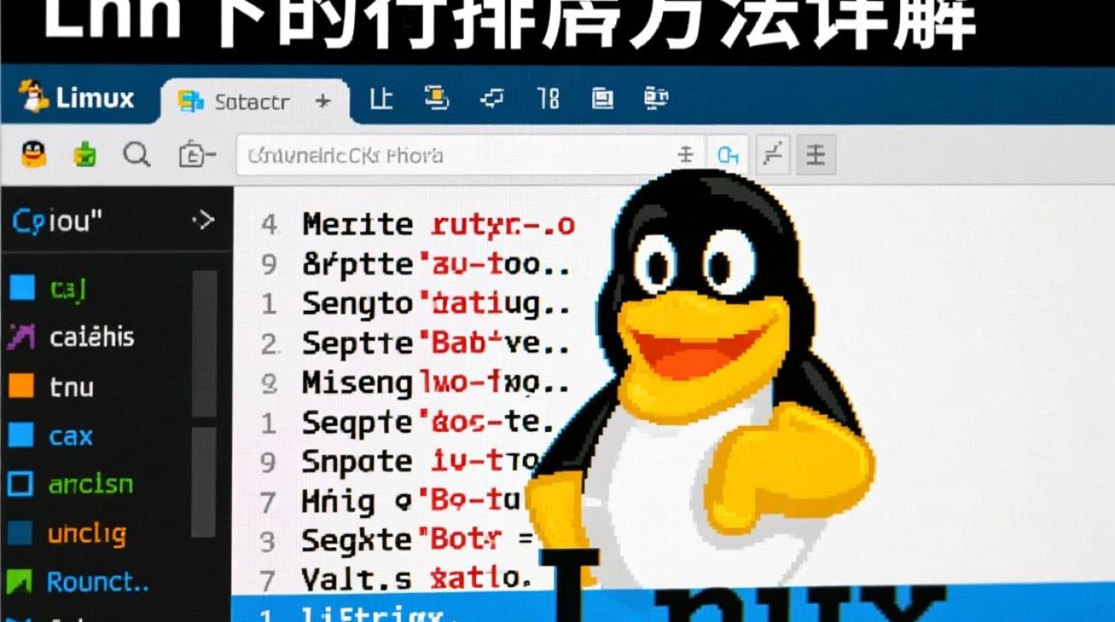Image resolution: width=1115 pixels, height=622 pixels.
Task: Select the magnifier search icon in toolbar
Action: point(137,154)
